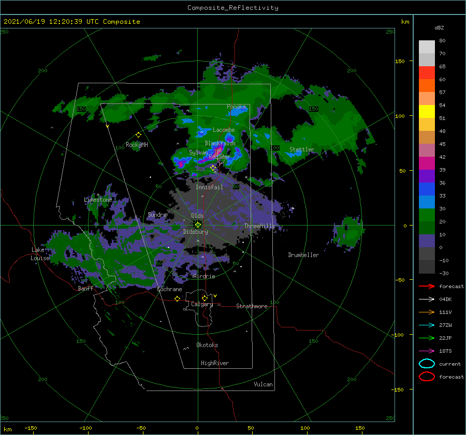Viewport: 466px width, 435px height.
Task: Click the Okotoks town label
Action: (x=207, y=345)
